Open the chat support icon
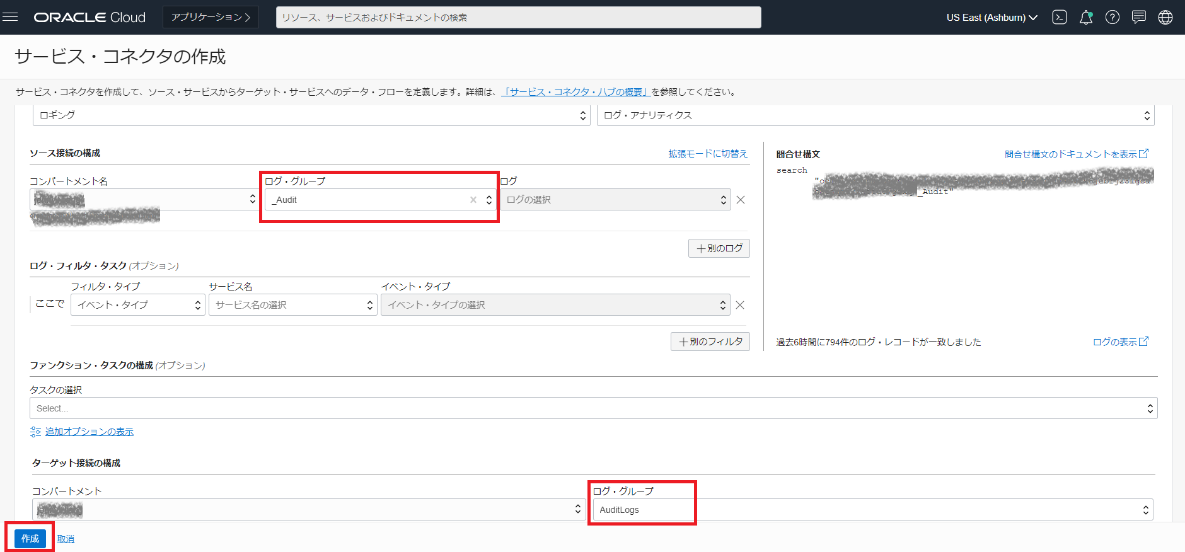The width and height of the screenshot is (1185, 552). click(1138, 17)
